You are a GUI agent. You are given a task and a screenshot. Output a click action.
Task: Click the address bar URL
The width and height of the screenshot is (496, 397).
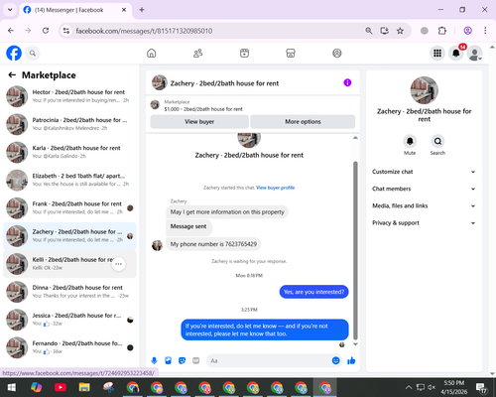coord(144,31)
